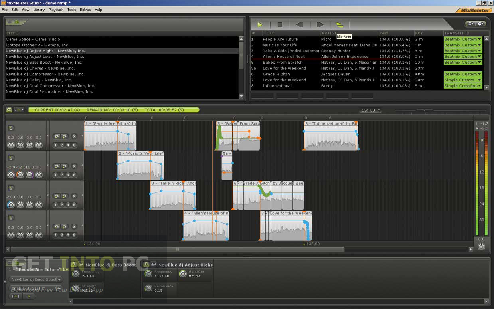
Task: Click the Bass Boost Frequency knob
Action: (76, 274)
